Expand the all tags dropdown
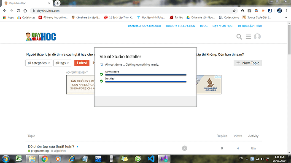Image resolution: width=291 pixels, height=163 pixels. point(62,63)
